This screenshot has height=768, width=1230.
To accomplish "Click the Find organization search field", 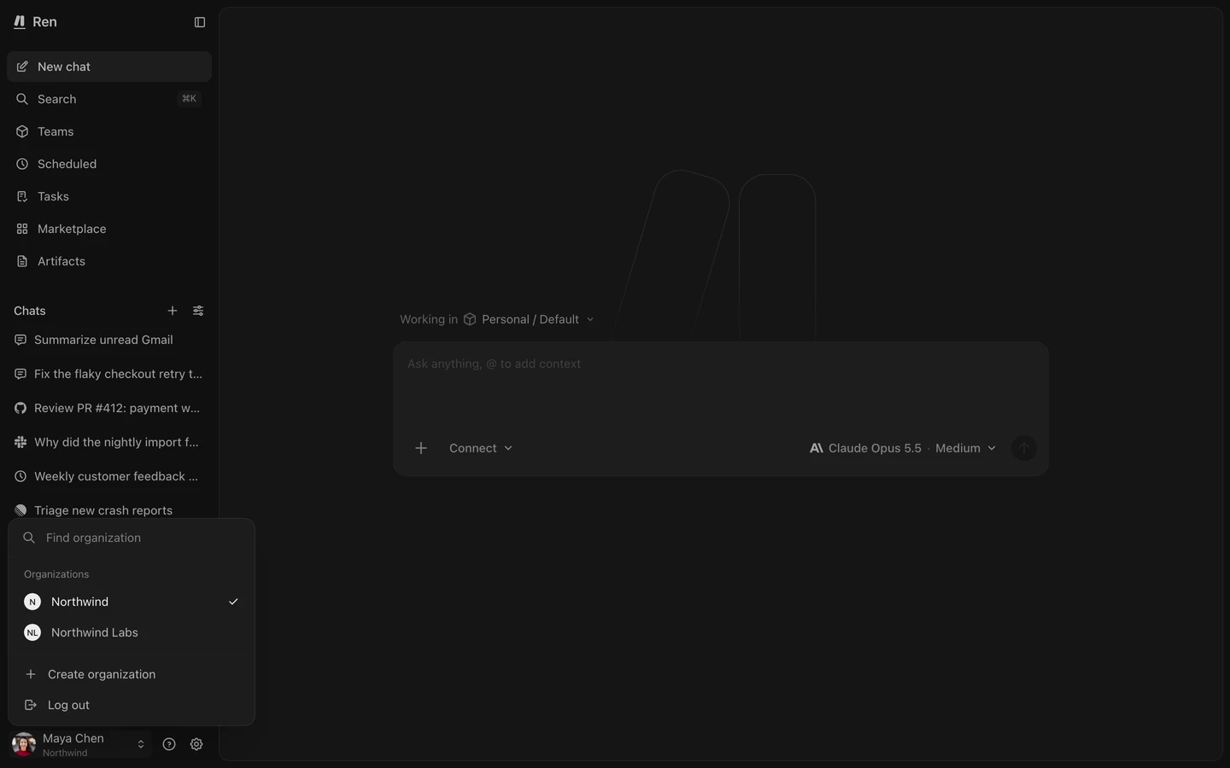I will point(132,538).
